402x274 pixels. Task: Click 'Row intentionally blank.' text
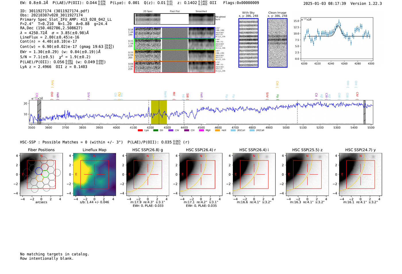47,258
